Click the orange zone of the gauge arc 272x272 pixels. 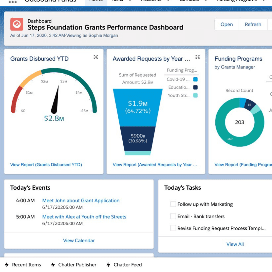(x=30, y=79)
